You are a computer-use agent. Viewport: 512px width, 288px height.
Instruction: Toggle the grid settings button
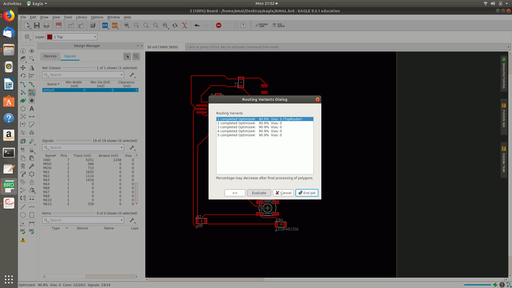tap(27, 37)
